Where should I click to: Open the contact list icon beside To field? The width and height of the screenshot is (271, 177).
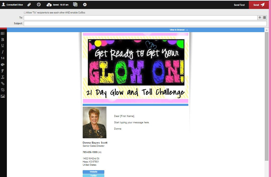(264, 17)
